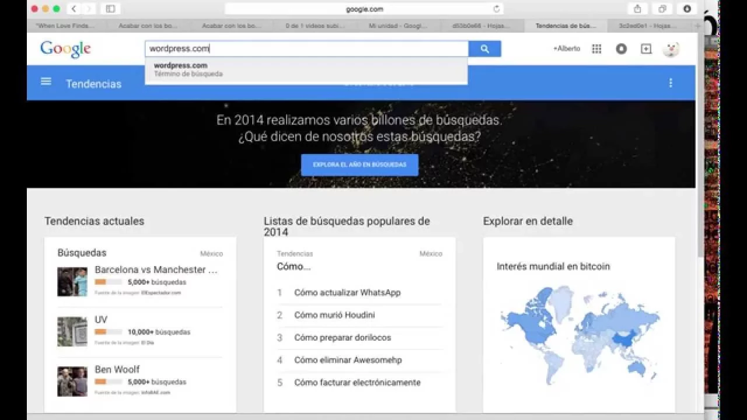Image resolution: width=747 pixels, height=420 pixels.
Task: Click the UV thumbnail image
Action: [72, 331]
